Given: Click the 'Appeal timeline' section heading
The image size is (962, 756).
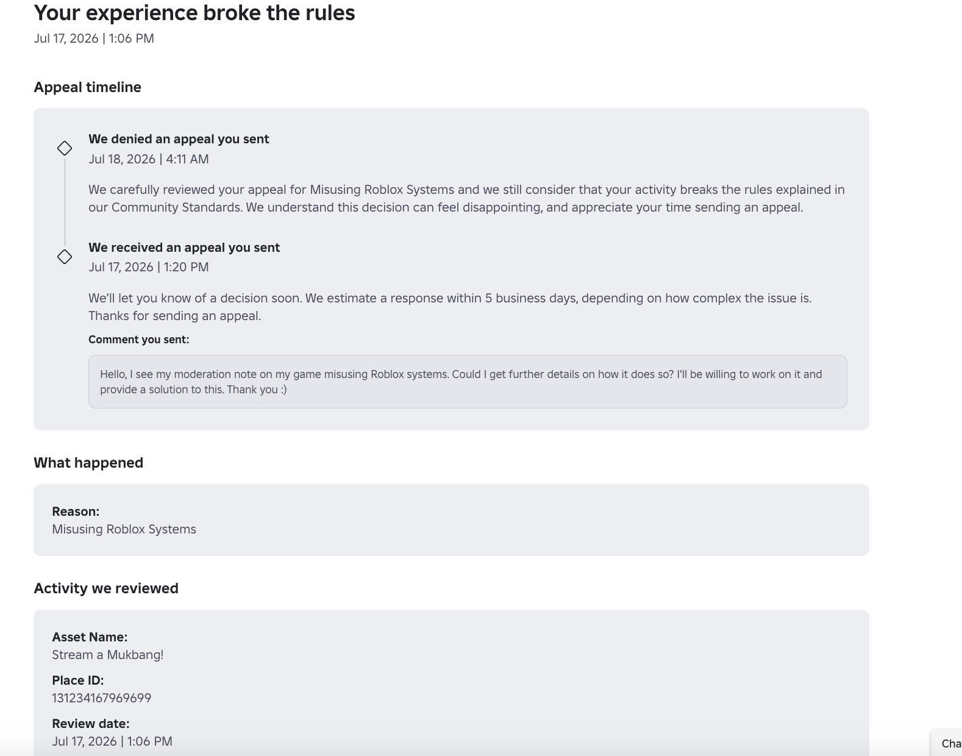Looking at the screenshot, I should click(88, 87).
